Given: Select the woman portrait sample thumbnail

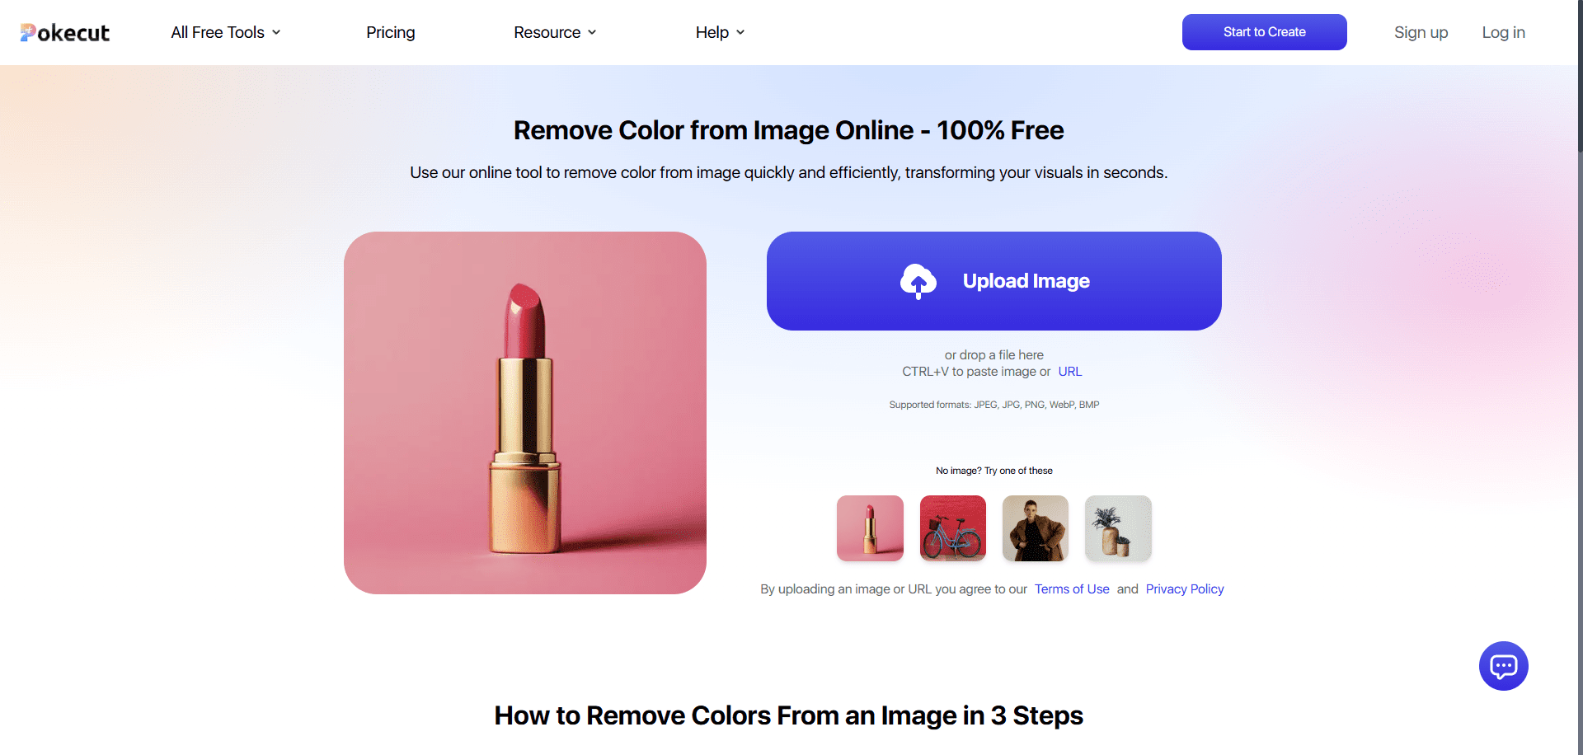Looking at the screenshot, I should [1035, 528].
